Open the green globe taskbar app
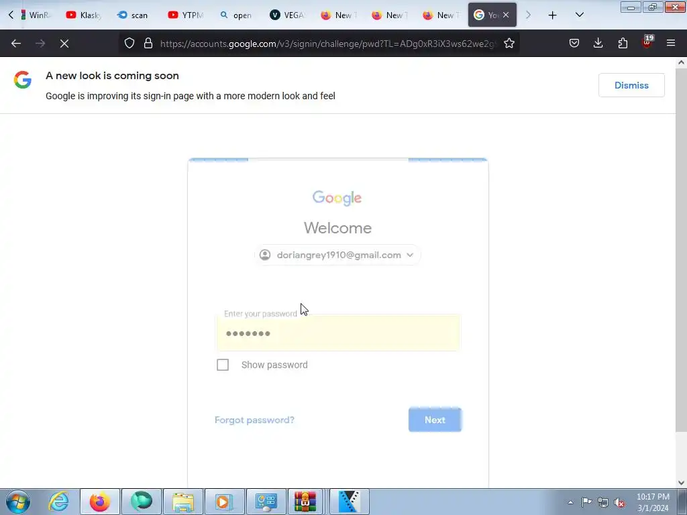Image resolution: width=687 pixels, height=515 pixels. click(141, 502)
